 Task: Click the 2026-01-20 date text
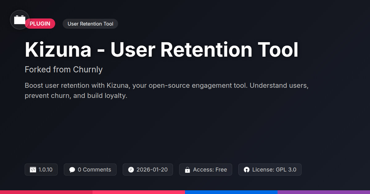(152, 170)
